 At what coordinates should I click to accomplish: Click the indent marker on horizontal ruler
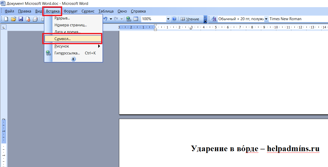155,27
